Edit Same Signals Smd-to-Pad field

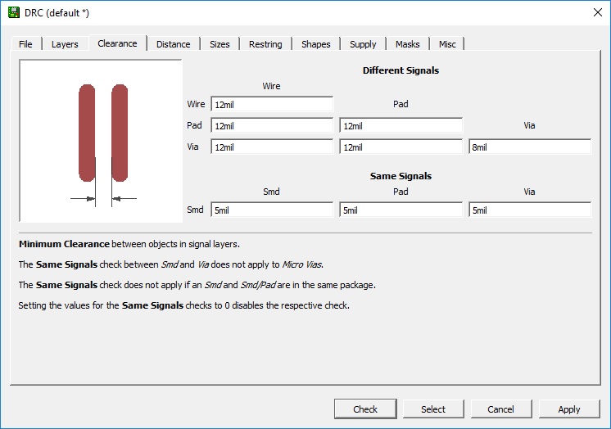[x=401, y=210]
